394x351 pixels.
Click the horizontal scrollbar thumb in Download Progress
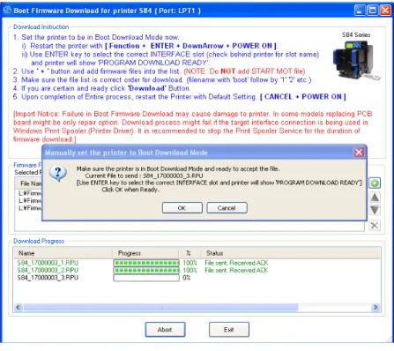click(x=161, y=308)
